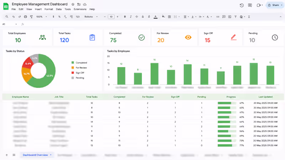Undo the last action
Viewport: 285px width, 160px height.
[14, 17]
